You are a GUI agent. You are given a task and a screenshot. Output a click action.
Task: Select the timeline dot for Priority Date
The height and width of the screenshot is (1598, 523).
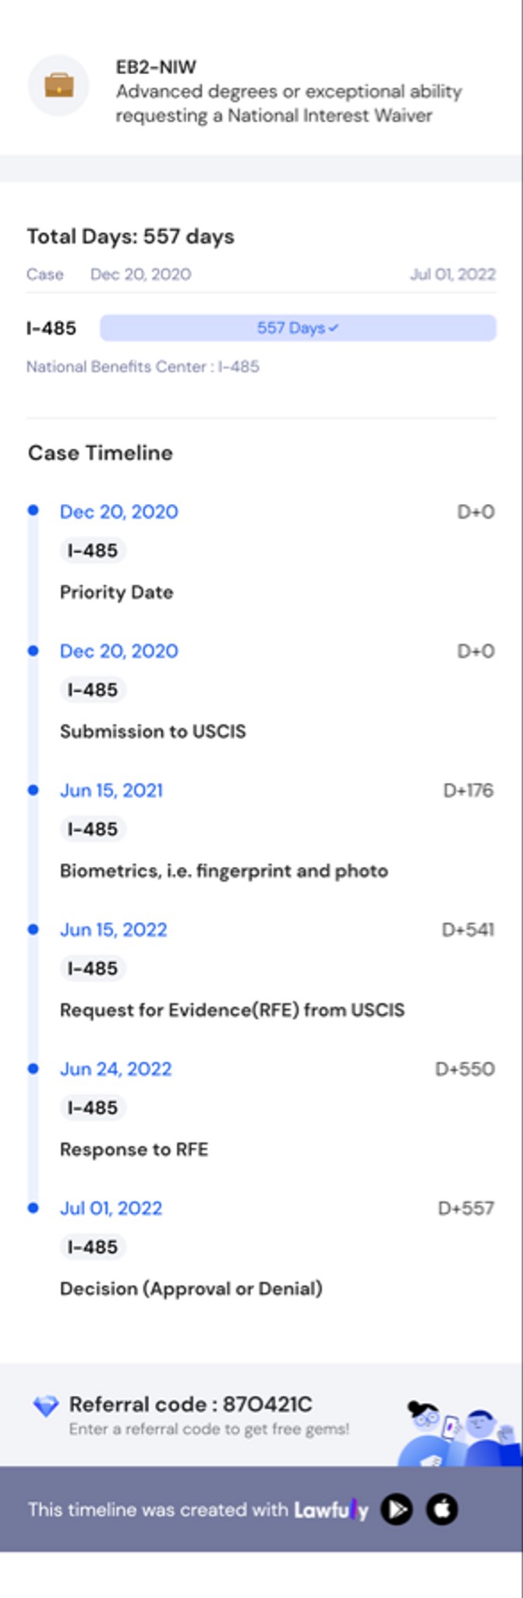point(32,510)
